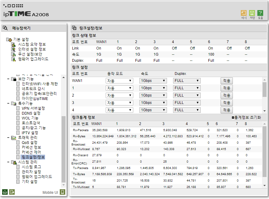Image resolution: width=269 pixels, height=199 pixels.
Task: Open 시스템 로그 menu item
Action: click(x=31, y=167)
